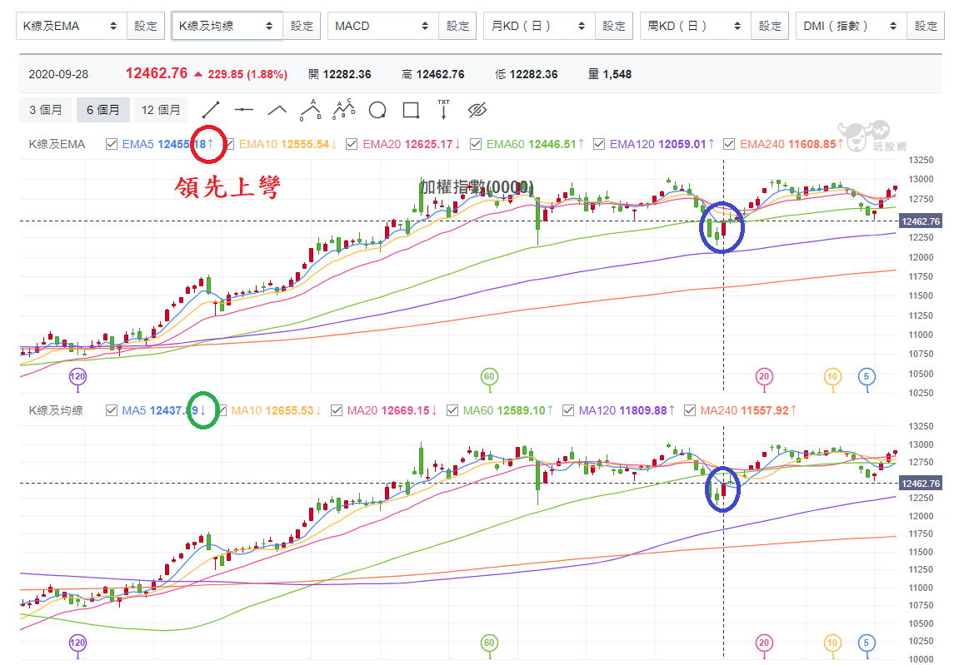Open 設定 next to MACD
This screenshot has width=974, height=665.
pyautogui.click(x=457, y=26)
